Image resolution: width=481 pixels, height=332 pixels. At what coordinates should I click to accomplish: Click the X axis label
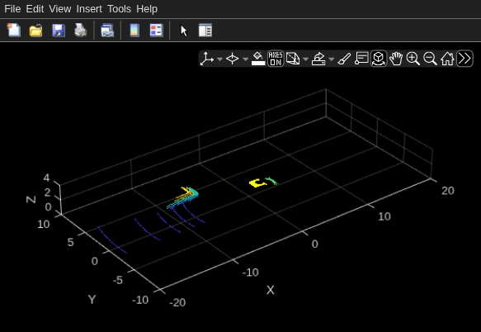pyautogui.click(x=271, y=290)
